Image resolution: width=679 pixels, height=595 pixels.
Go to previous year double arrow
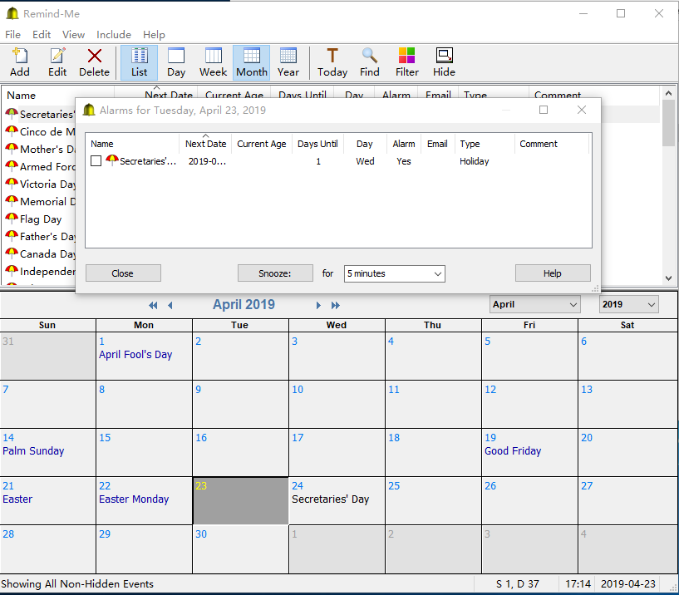(153, 305)
